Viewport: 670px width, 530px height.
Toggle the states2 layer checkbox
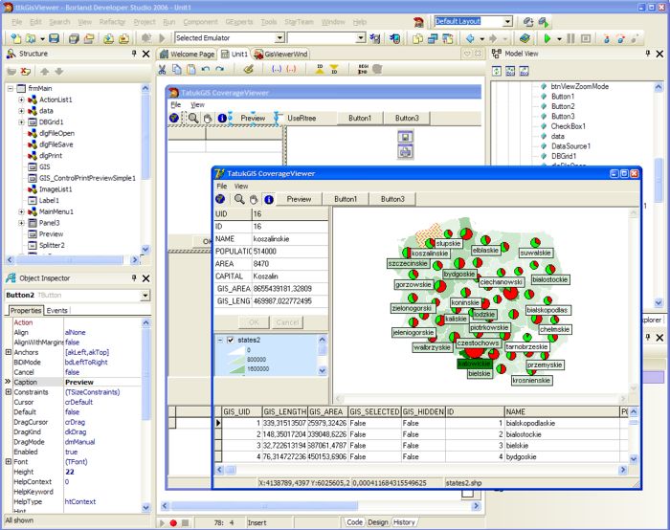click(231, 340)
